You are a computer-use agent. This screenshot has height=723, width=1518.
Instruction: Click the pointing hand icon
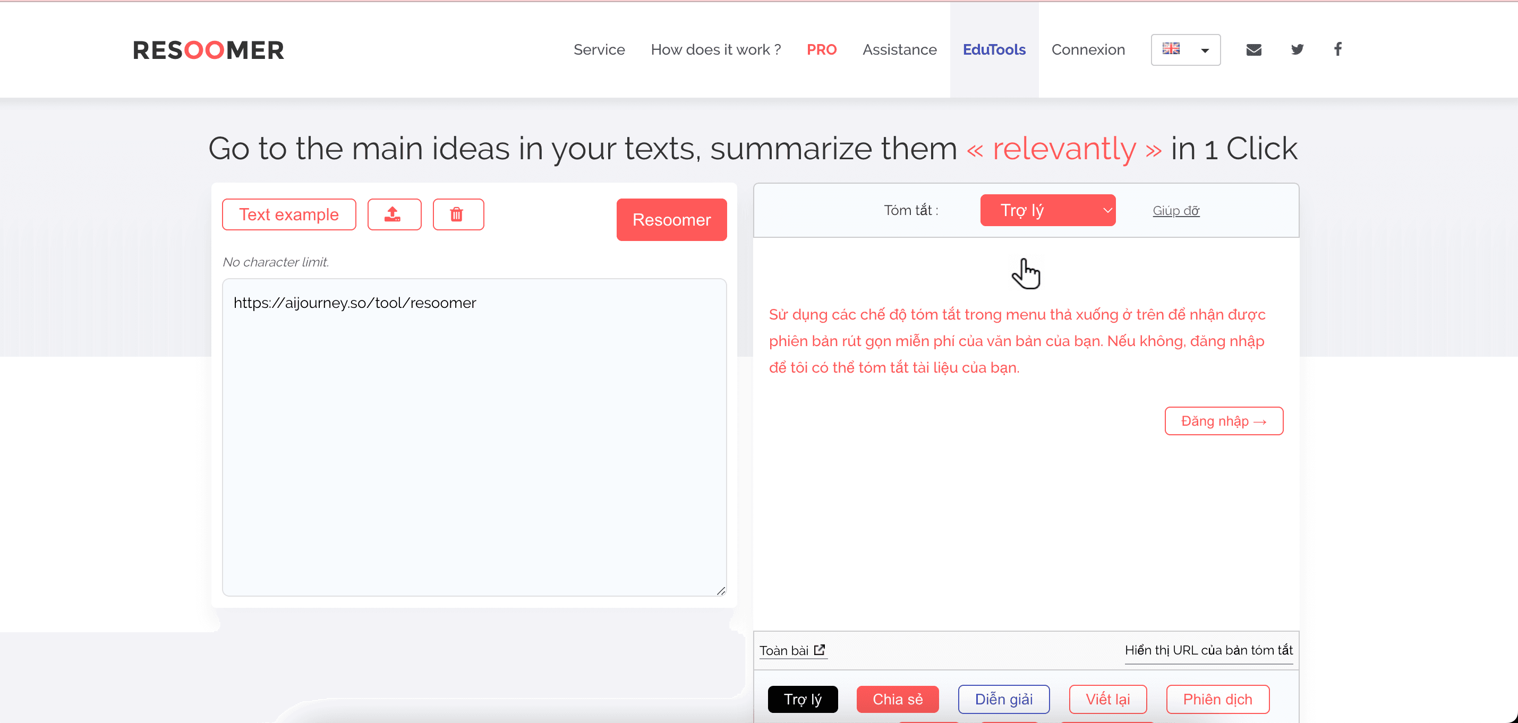[x=1026, y=274]
